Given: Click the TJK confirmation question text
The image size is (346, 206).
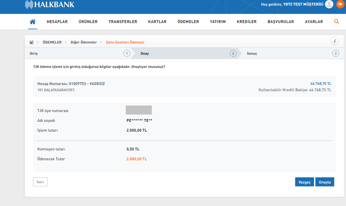Looking at the screenshot, I should tap(99, 67).
